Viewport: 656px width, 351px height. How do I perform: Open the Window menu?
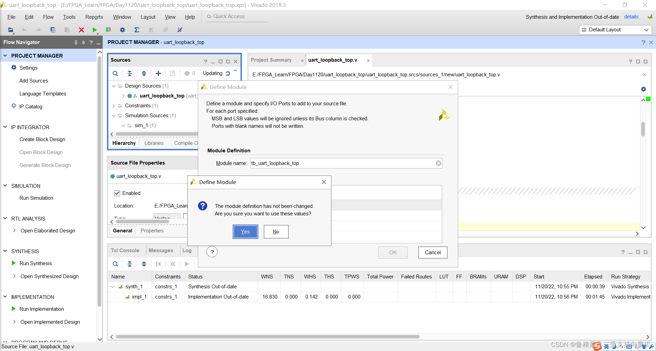[122, 17]
